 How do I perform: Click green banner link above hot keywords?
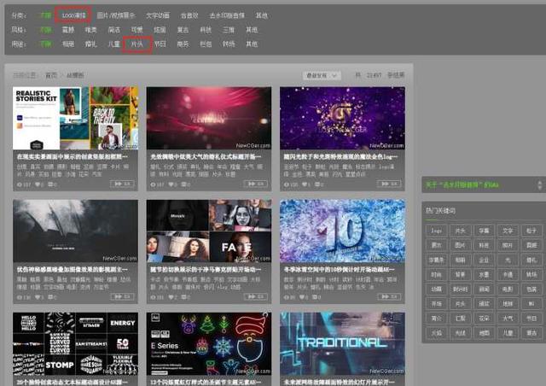pos(462,184)
